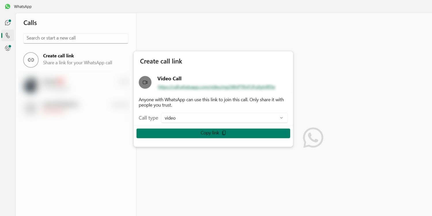This screenshot has width=432, height=216.
Task: Click the 'Create call link' list item title
Action: pyautogui.click(x=58, y=56)
